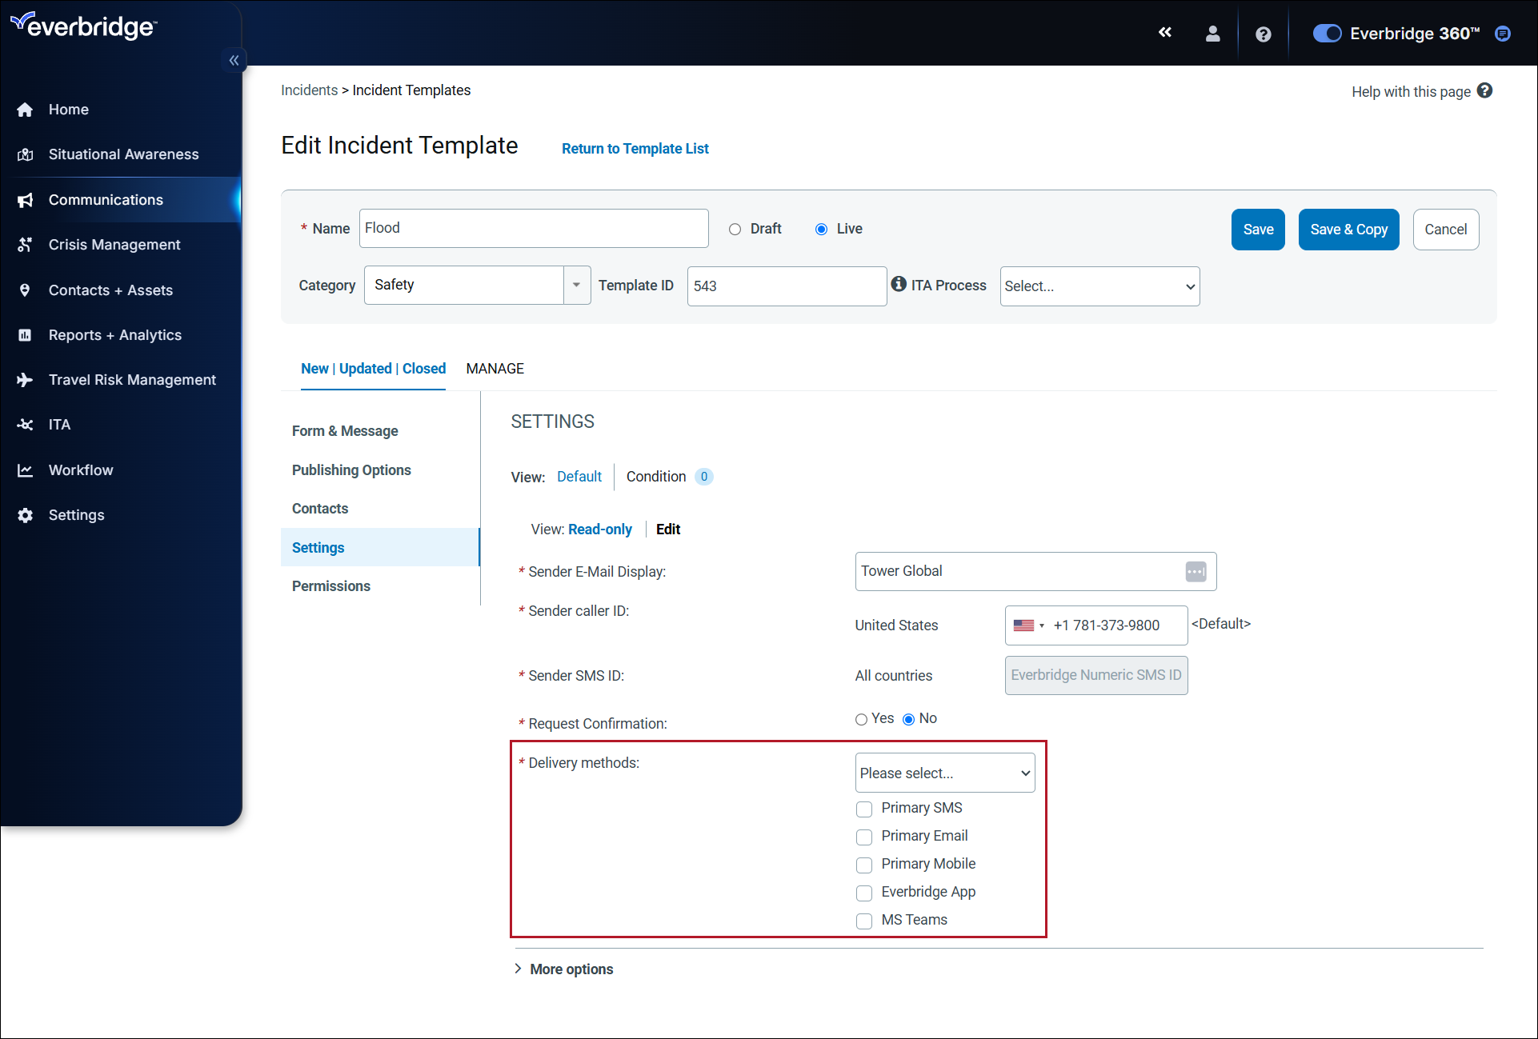Check the Primary SMS checkbox

[x=864, y=809]
